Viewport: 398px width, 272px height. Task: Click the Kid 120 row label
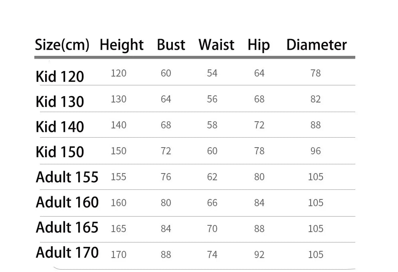click(60, 77)
